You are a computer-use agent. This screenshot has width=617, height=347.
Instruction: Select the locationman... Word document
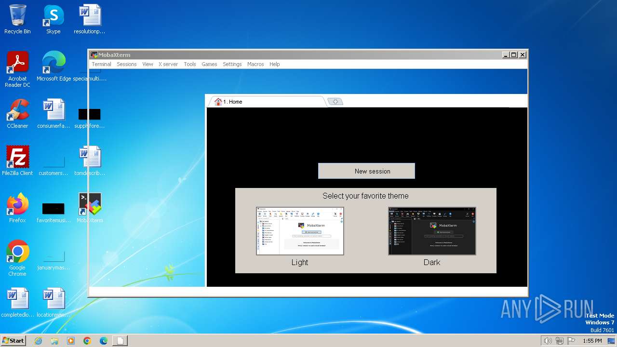54,303
